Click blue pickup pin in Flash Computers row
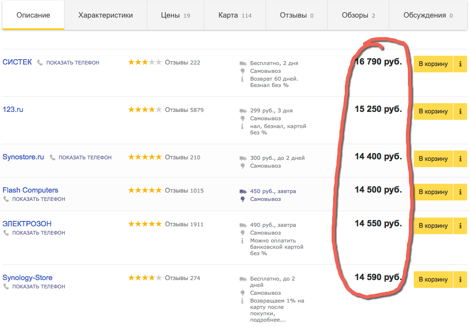Image resolution: width=470 pixels, height=327 pixels. [243, 199]
